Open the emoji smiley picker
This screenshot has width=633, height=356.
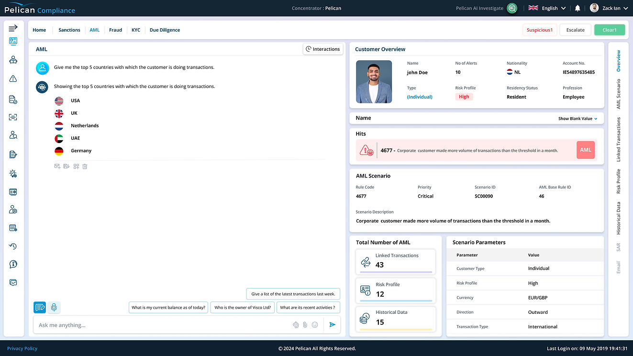pyautogui.click(x=315, y=325)
